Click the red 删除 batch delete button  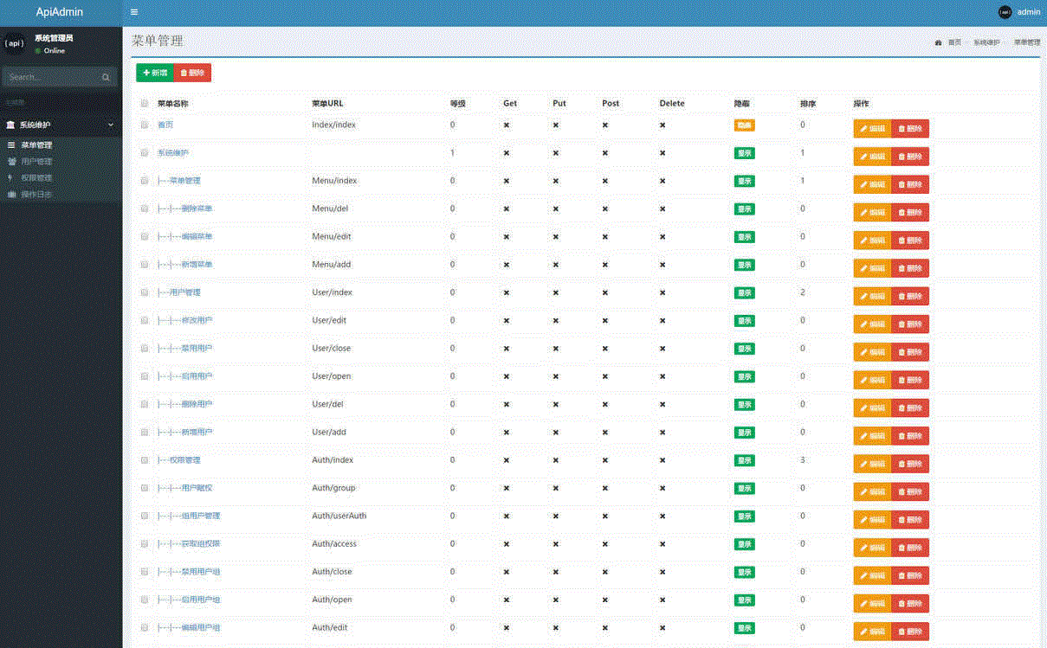click(x=192, y=74)
